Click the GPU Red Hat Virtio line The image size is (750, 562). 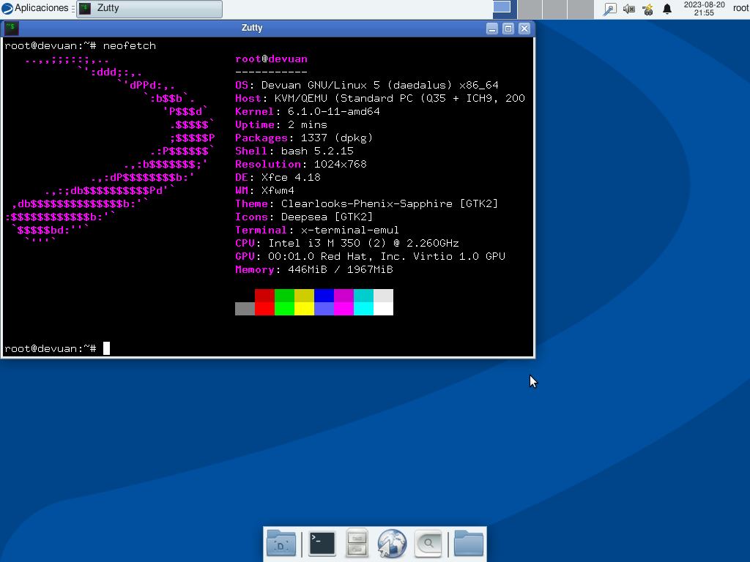pyautogui.click(x=370, y=256)
